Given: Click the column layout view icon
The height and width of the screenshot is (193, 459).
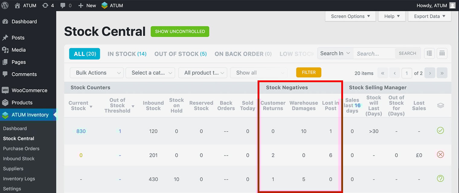Looking at the screenshot, I should coord(442,54).
